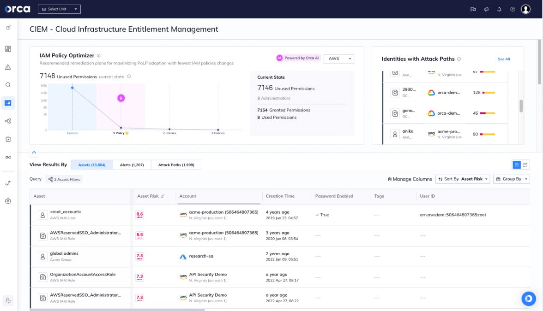Open the Sort By Asset Risk dropdown
Image resolution: width=543 pixels, height=311 pixels.
tap(463, 179)
